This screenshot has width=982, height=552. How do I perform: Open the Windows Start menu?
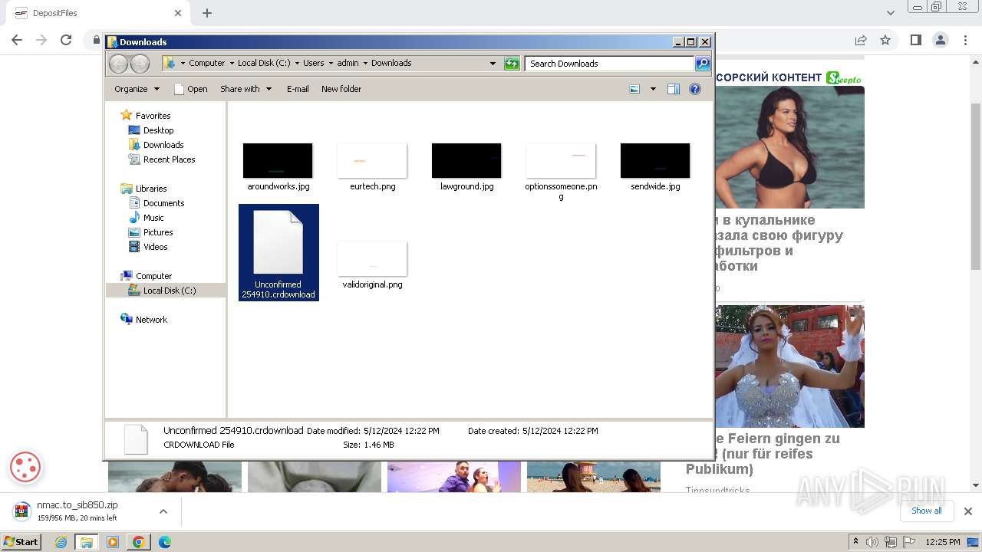tap(21, 542)
